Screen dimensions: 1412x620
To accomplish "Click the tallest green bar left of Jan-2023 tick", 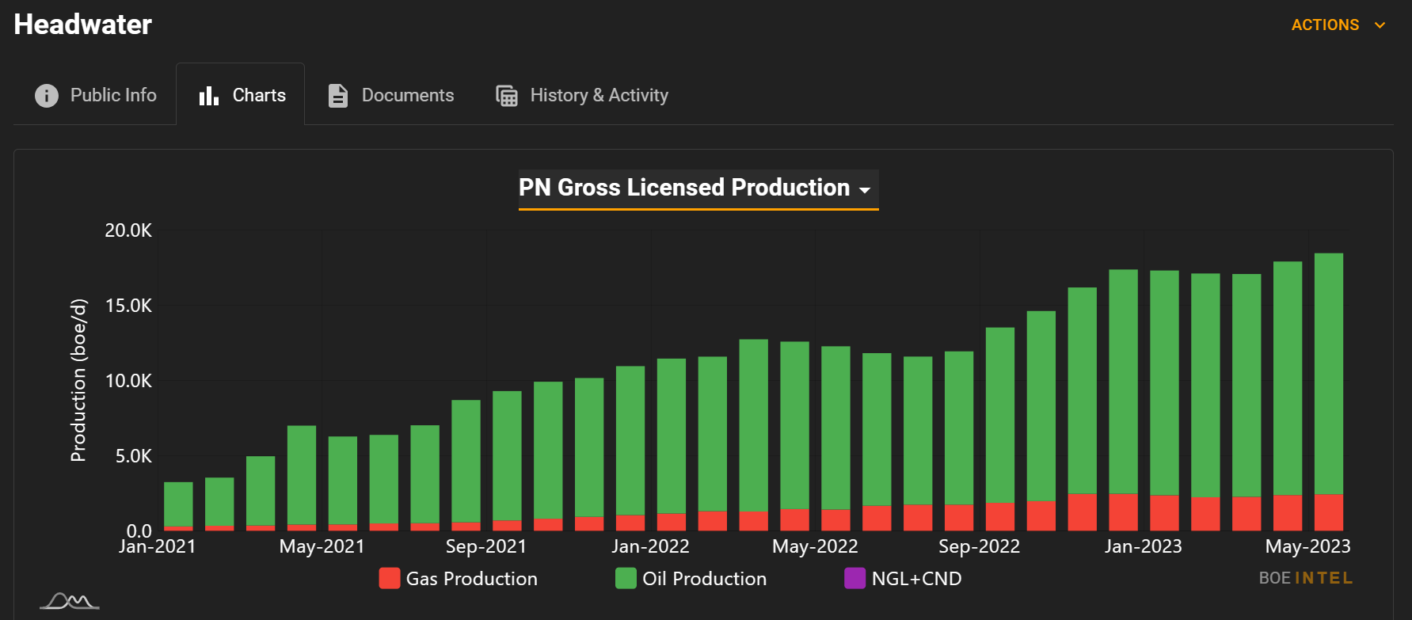I will point(1123,382).
